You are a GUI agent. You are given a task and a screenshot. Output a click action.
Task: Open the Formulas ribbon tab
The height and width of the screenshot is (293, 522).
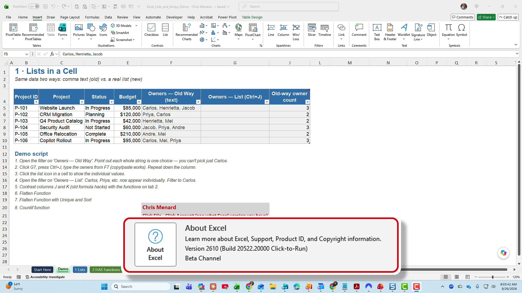tap(92, 17)
